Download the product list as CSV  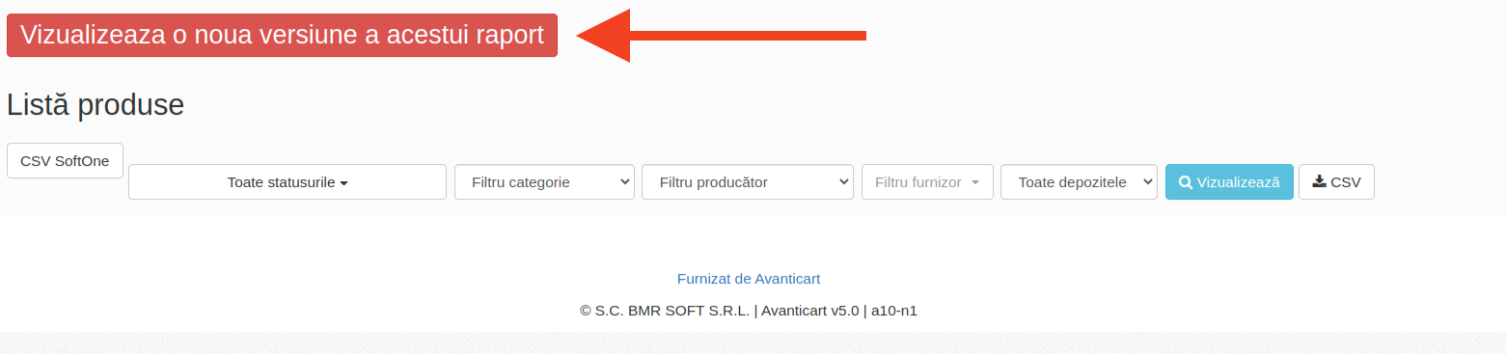click(1336, 182)
